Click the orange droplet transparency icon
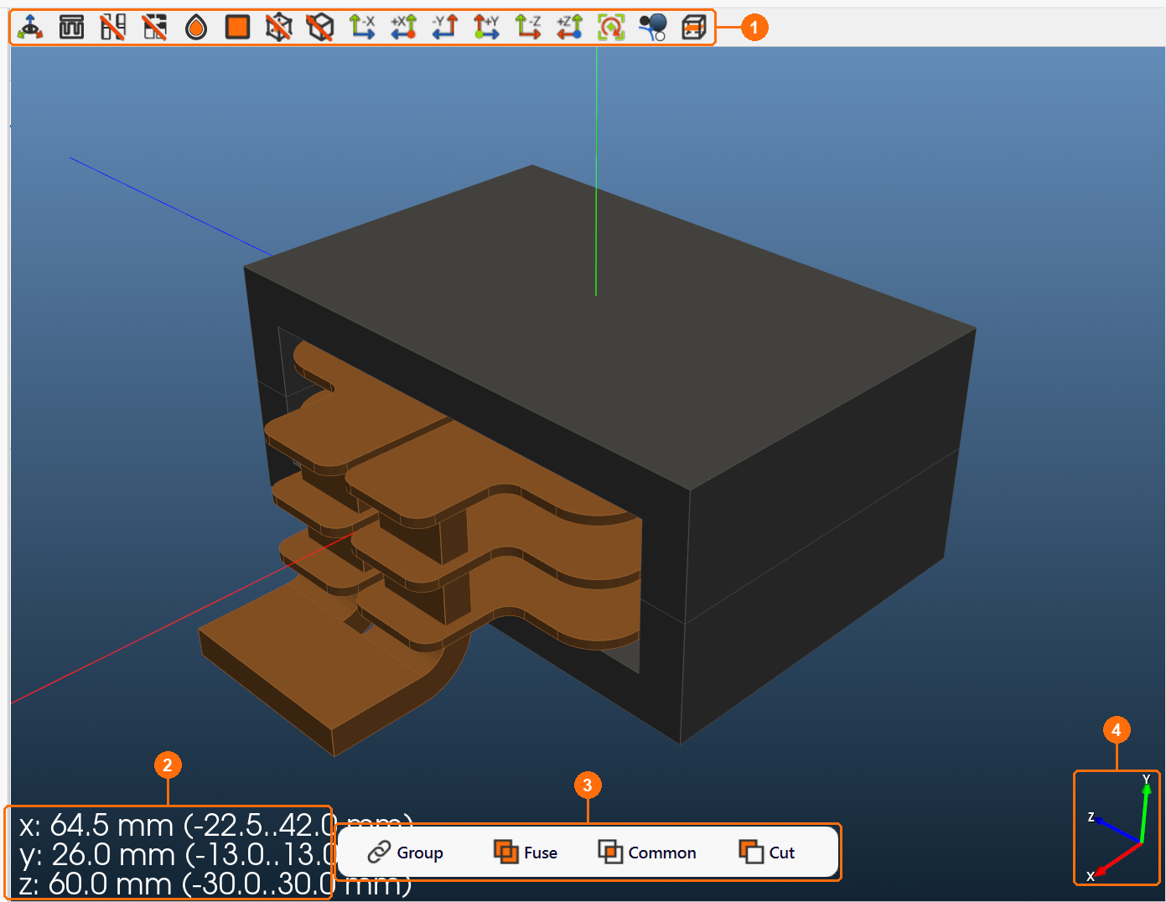 (196, 28)
